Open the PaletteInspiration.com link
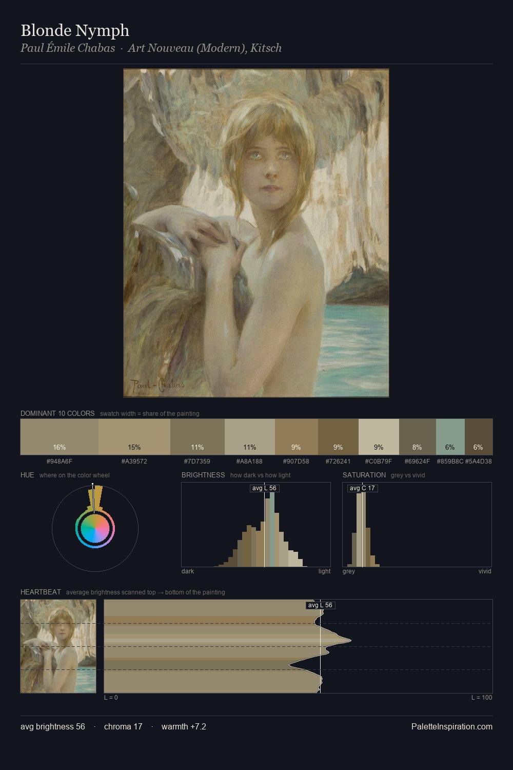This screenshot has width=513, height=770. tap(452, 727)
